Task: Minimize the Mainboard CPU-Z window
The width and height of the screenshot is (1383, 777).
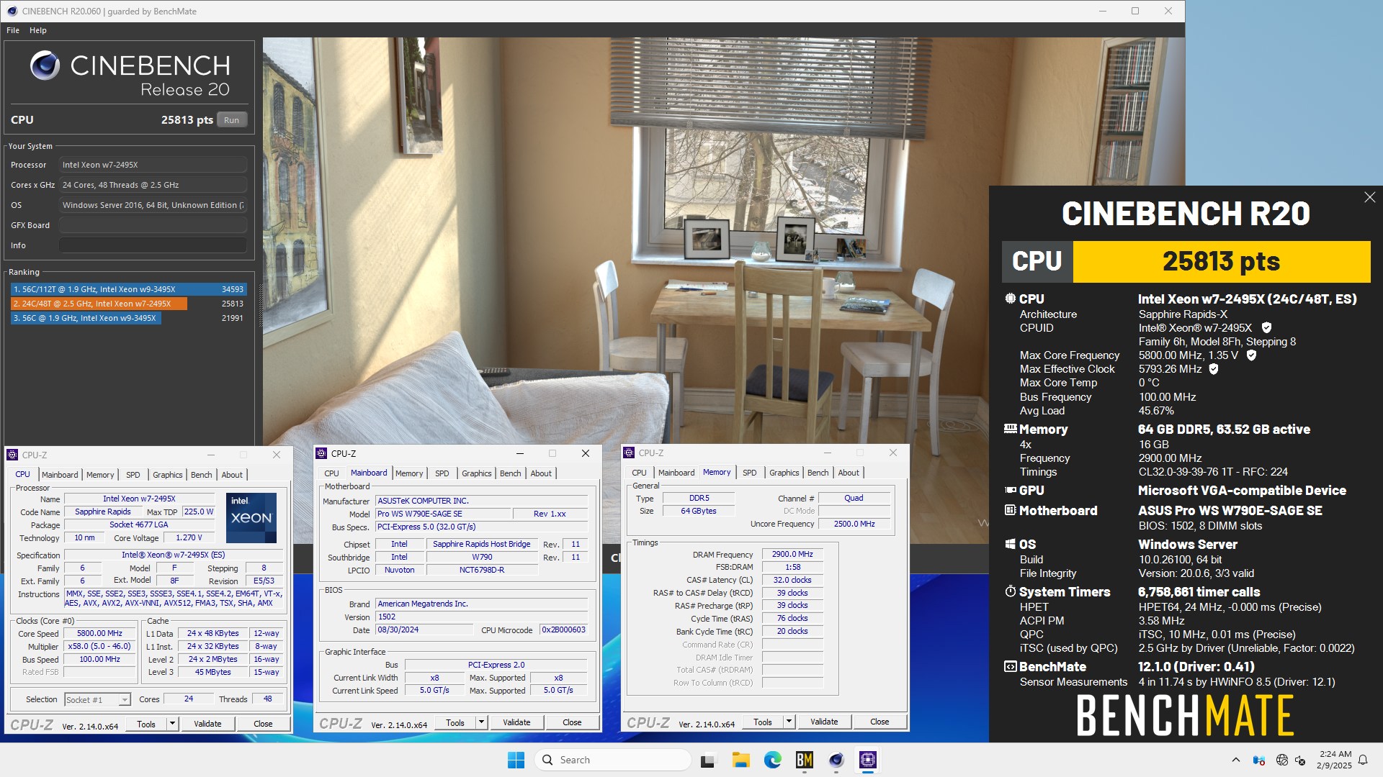Action: pos(519,453)
